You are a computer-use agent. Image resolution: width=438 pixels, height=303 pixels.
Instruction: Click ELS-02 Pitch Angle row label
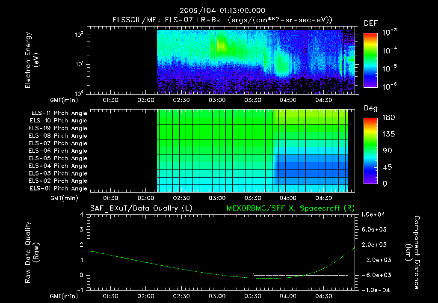tap(58, 181)
